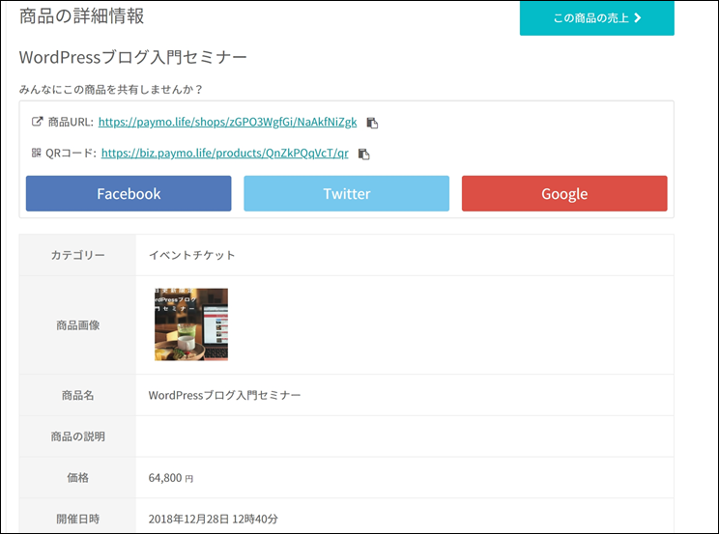Click the QRコード: label text
Image resolution: width=719 pixels, height=534 pixels.
pyautogui.click(x=72, y=154)
